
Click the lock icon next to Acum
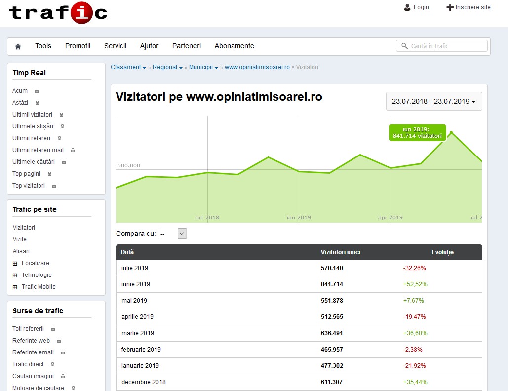tap(37, 91)
